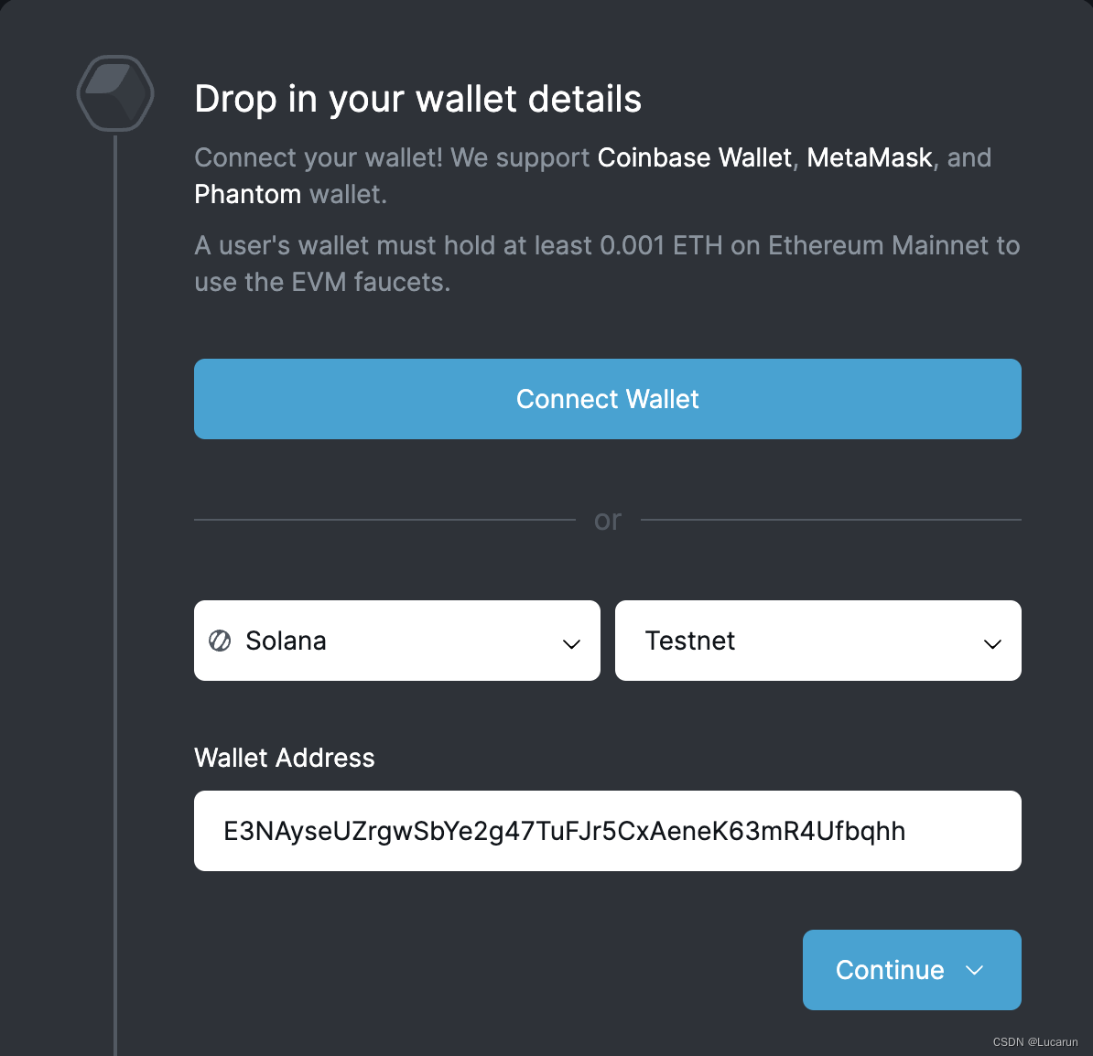Click the MetaMask link text

coord(869,157)
